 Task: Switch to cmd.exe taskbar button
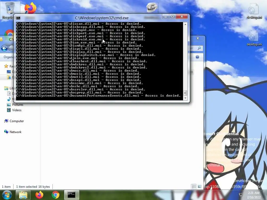72,195
